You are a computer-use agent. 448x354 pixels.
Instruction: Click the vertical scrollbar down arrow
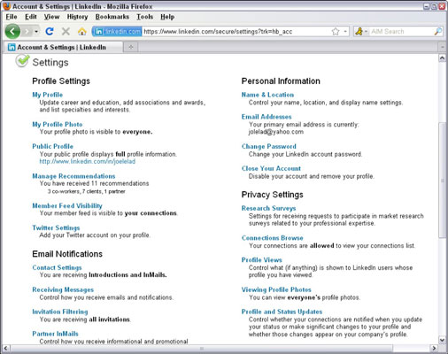pyautogui.click(x=442, y=340)
